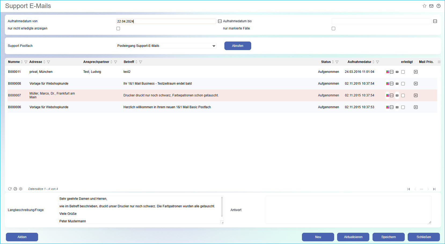Click Mail Prio X icon in row B000011
445x244 pixels.
coord(416,72)
